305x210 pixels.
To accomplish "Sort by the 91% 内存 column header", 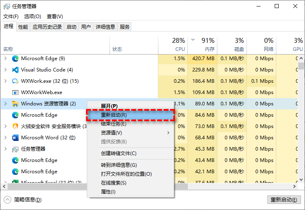I will click(x=202, y=45).
